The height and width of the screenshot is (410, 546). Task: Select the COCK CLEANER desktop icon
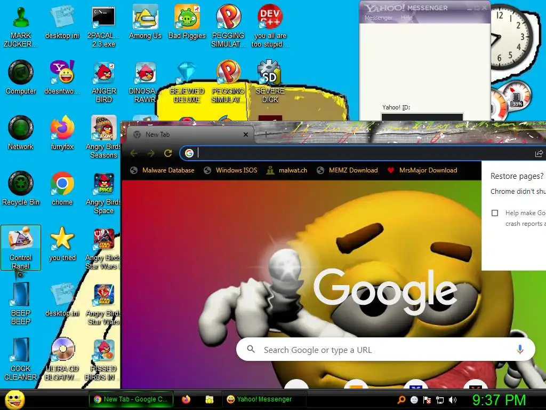point(21,359)
